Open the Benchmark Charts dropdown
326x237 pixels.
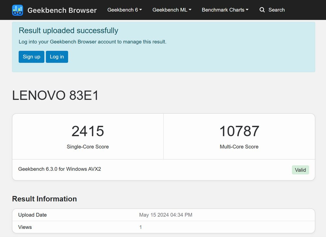(225, 10)
